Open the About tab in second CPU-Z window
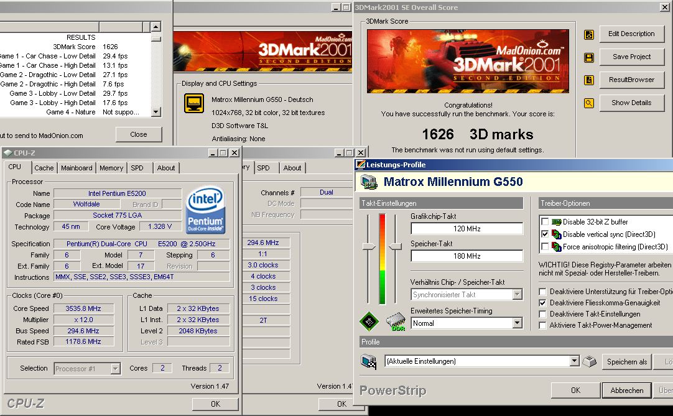Image resolution: width=673 pixels, height=416 pixels. click(x=292, y=168)
